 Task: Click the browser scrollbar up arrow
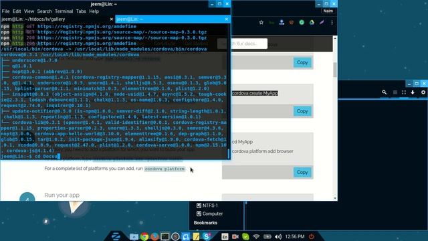[x=335, y=38]
